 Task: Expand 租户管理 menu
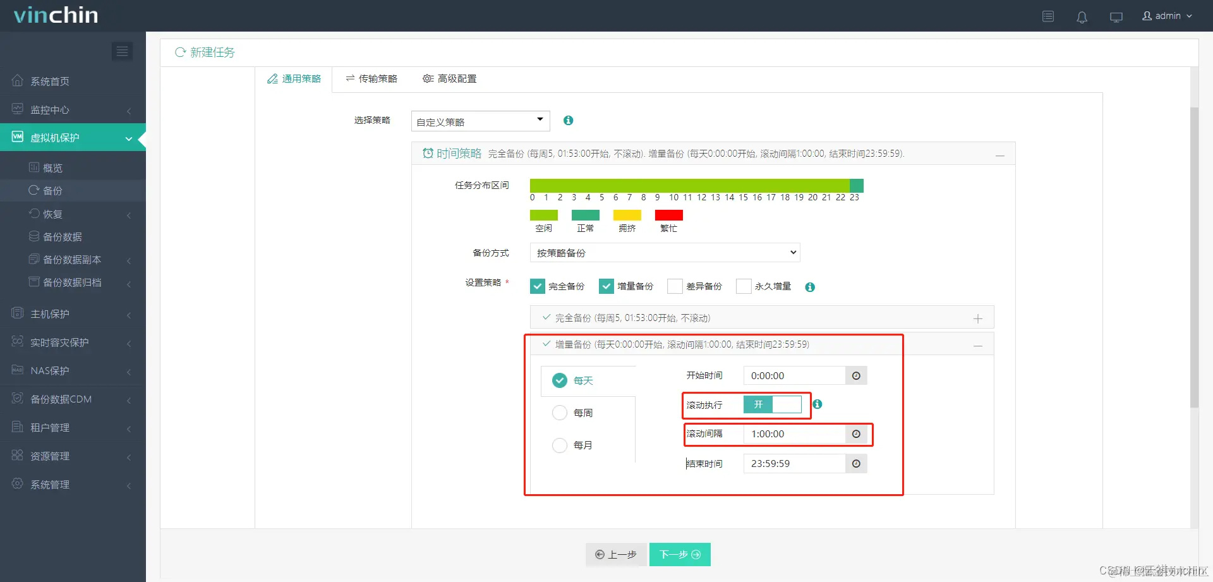pyautogui.click(x=73, y=427)
